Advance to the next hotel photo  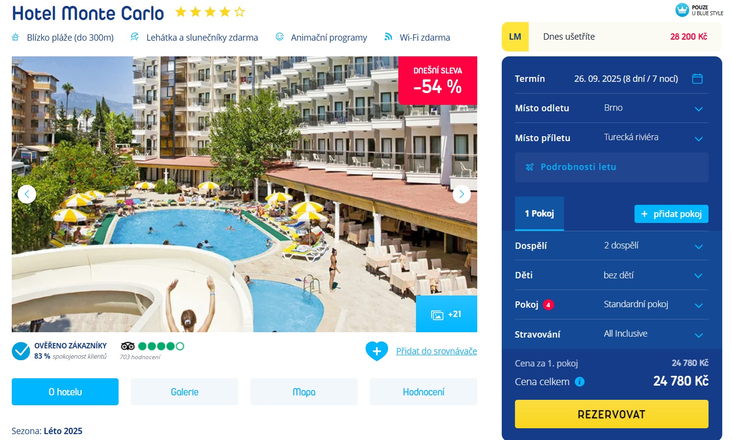coord(462,194)
